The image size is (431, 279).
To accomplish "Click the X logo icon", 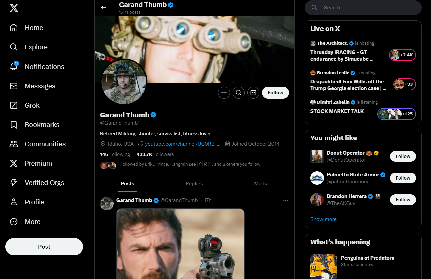I will pos(14,8).
